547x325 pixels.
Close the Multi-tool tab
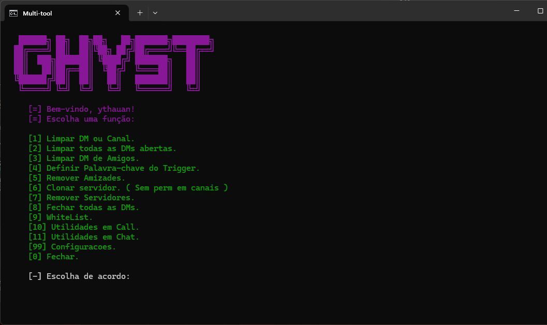117,13
